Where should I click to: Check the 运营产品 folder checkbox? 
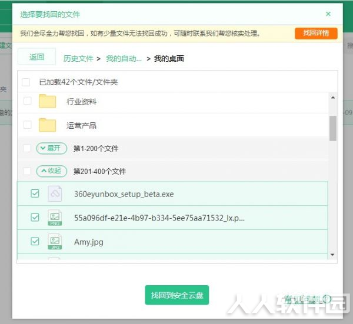(x=28, y=125)
